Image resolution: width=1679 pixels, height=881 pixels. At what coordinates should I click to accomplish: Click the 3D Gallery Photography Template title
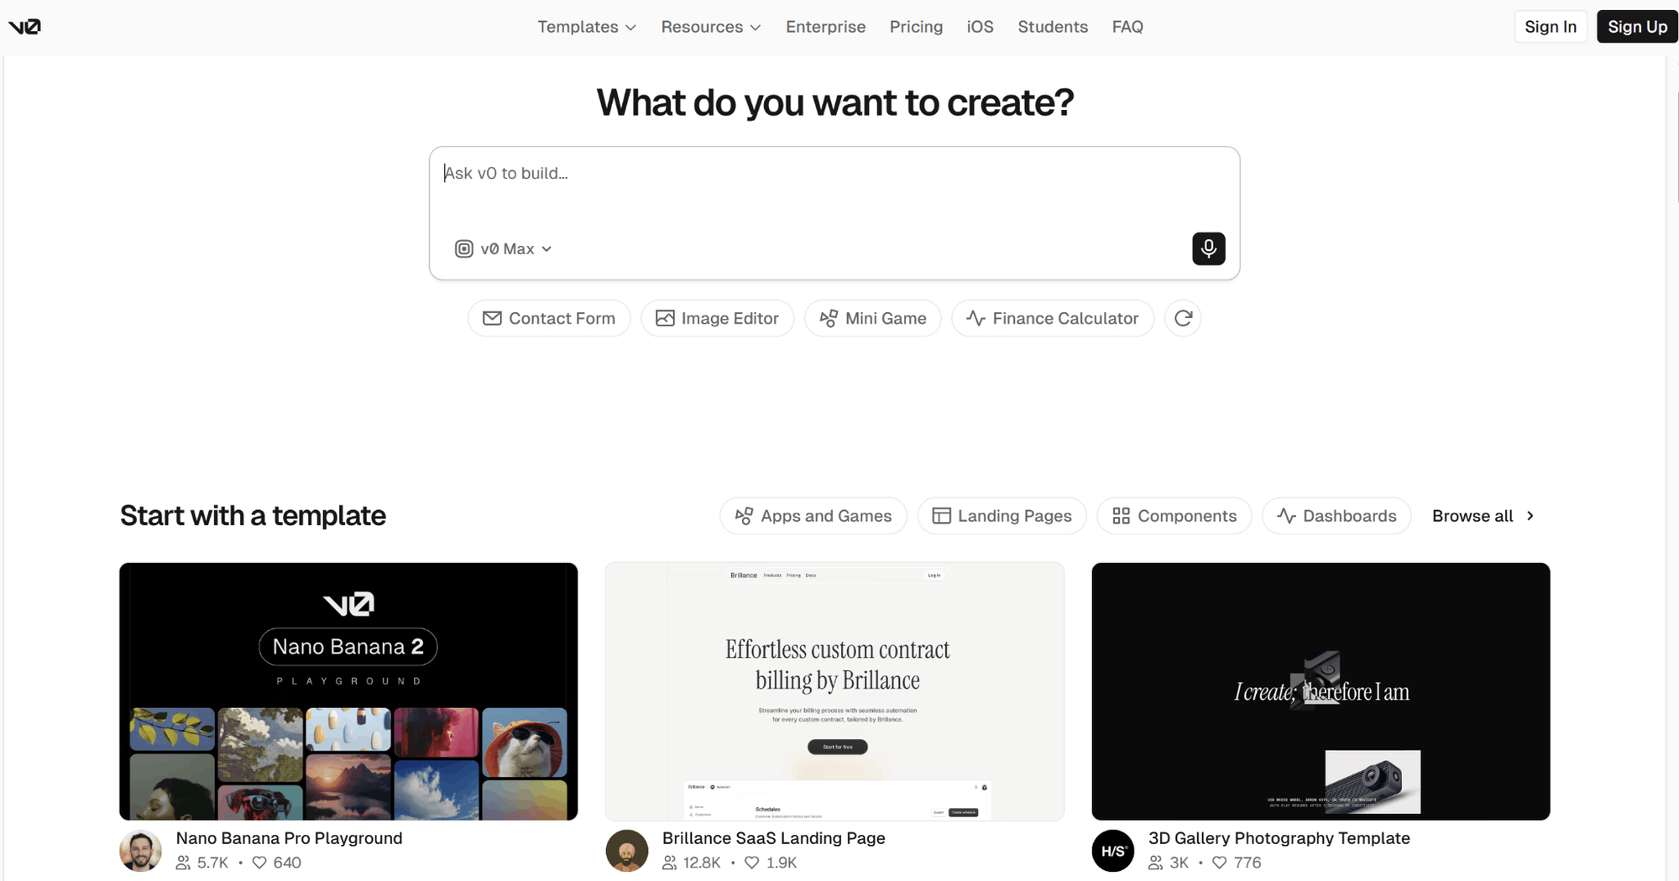tap(1279, 838)
